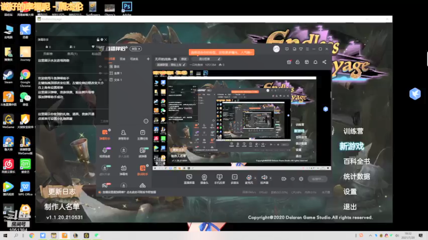Viewport: 428px width, 240px height.
Task: Switch to 贡献榜 tab in 弹幕助手
Action: 48,54
